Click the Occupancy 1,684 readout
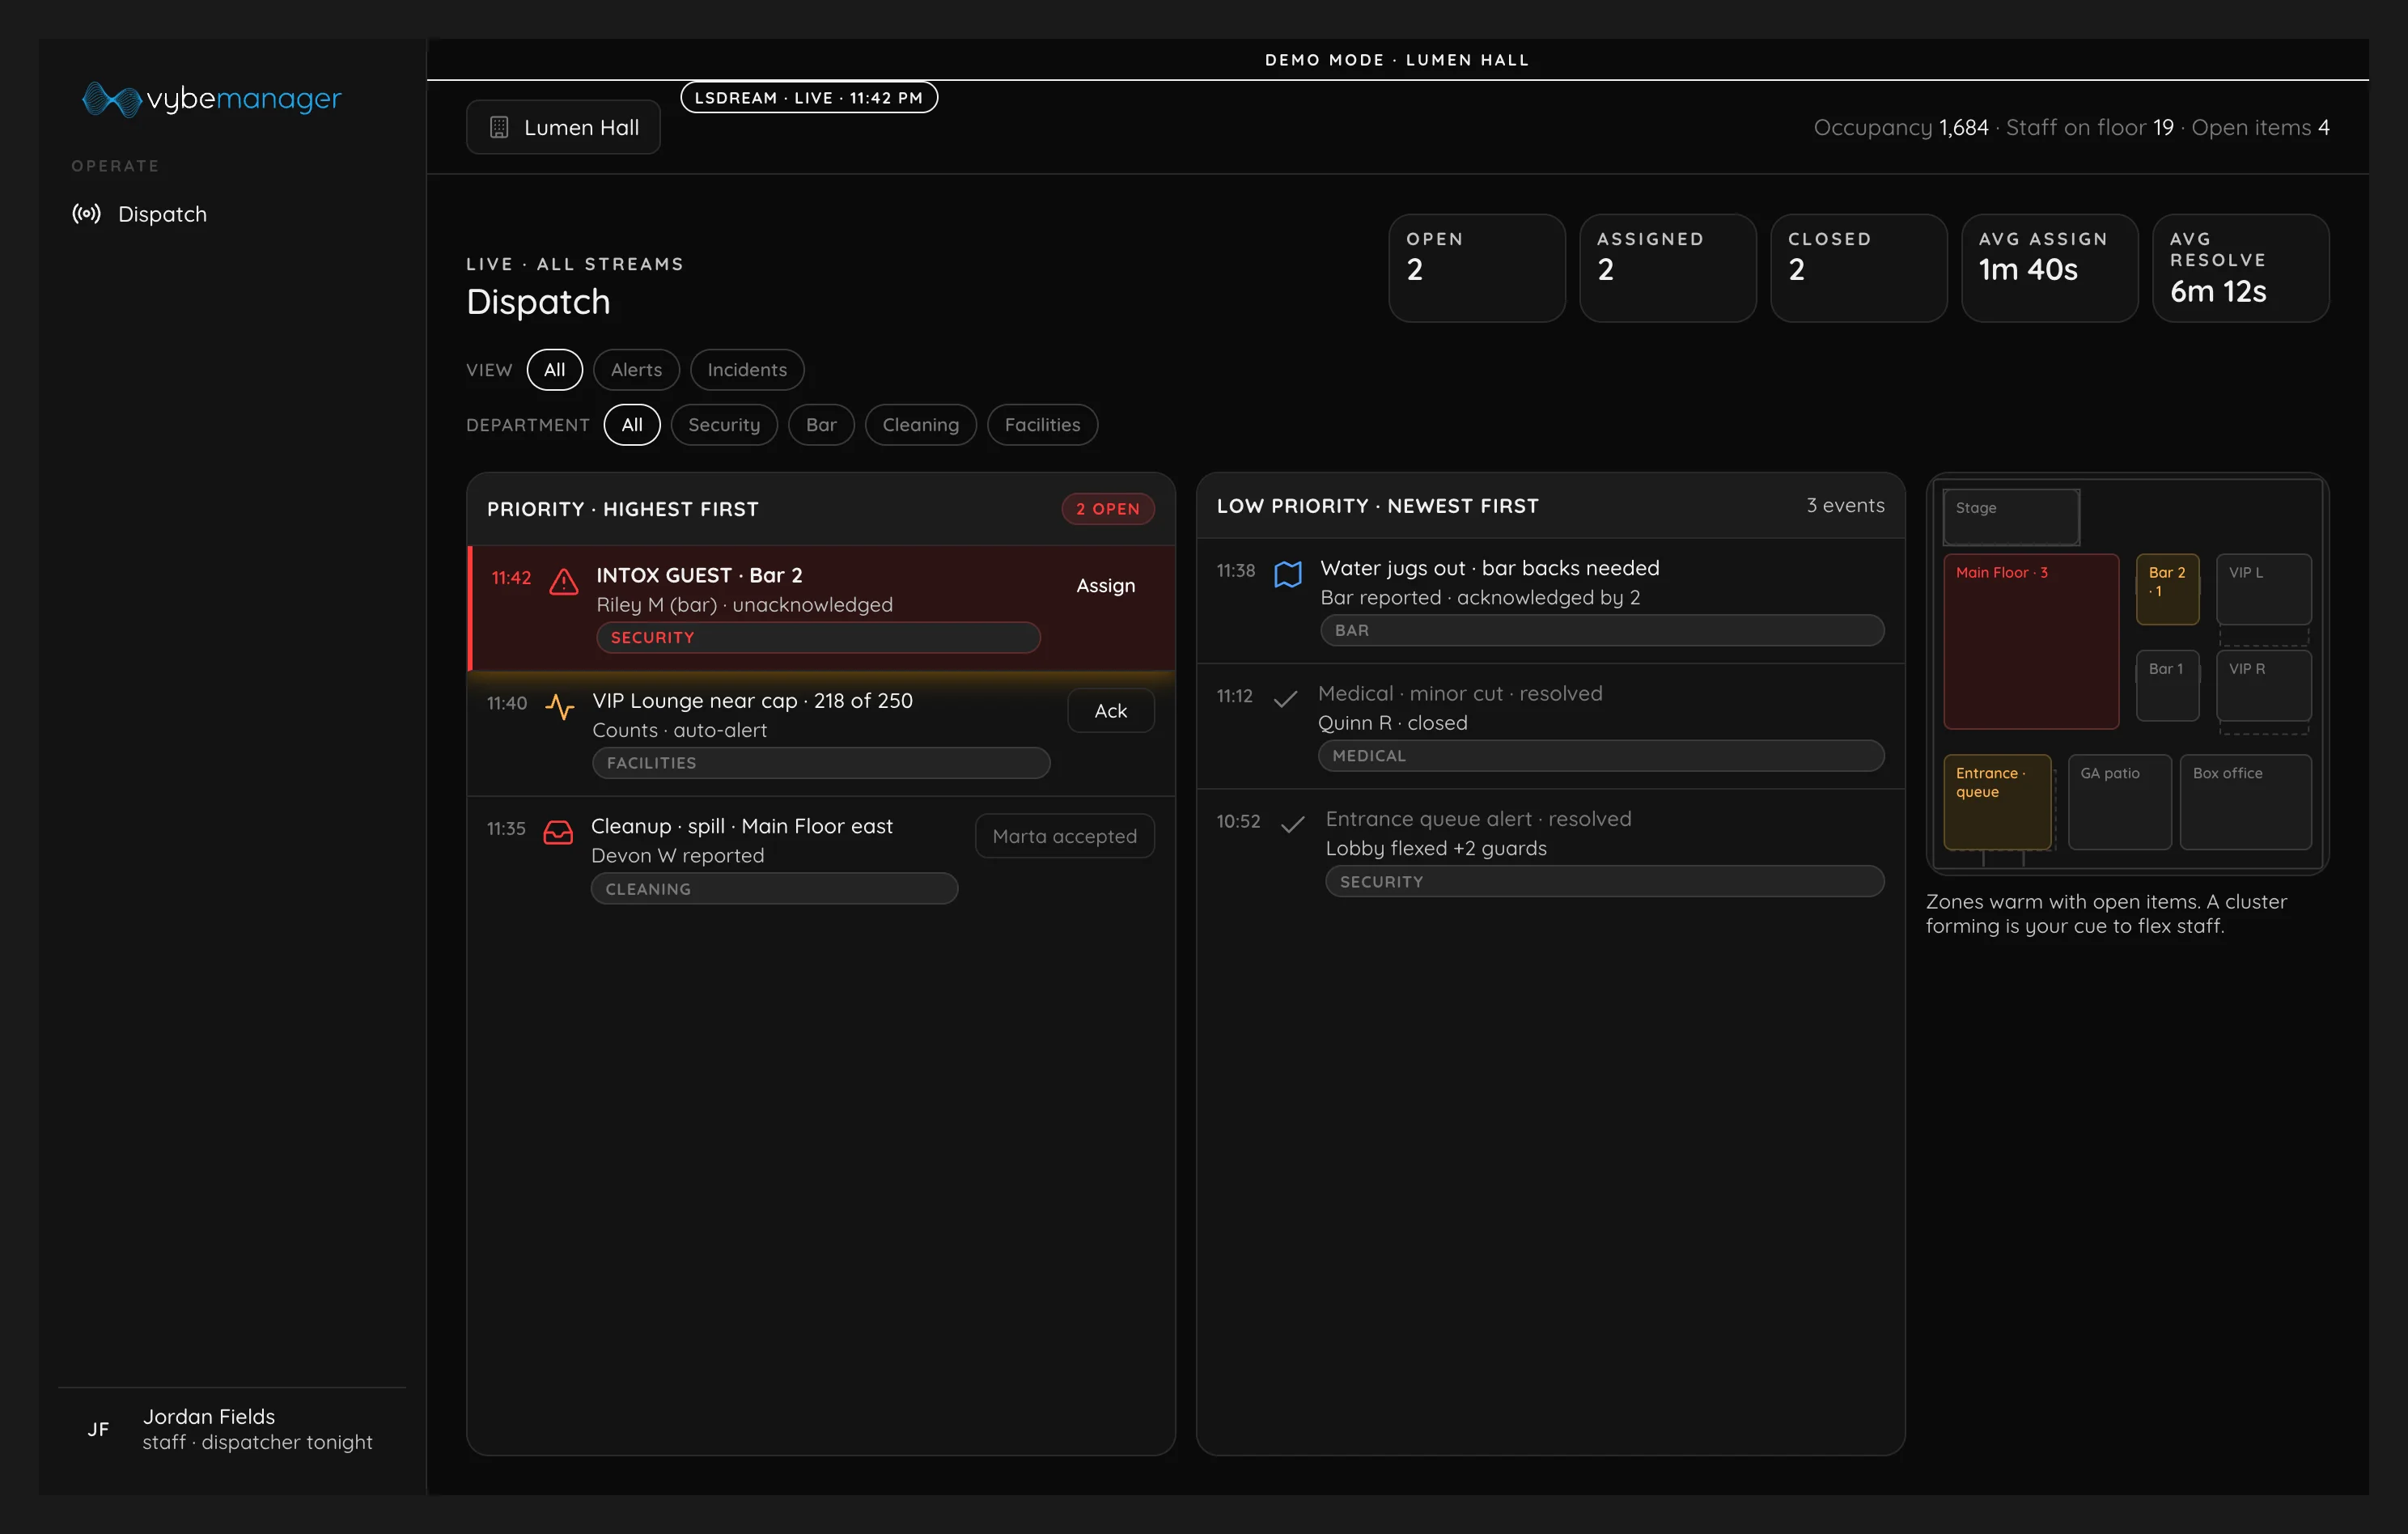 [x=1900, y=127]
